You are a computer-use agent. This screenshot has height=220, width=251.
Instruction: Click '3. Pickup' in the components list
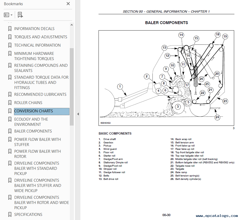(105, 146)
